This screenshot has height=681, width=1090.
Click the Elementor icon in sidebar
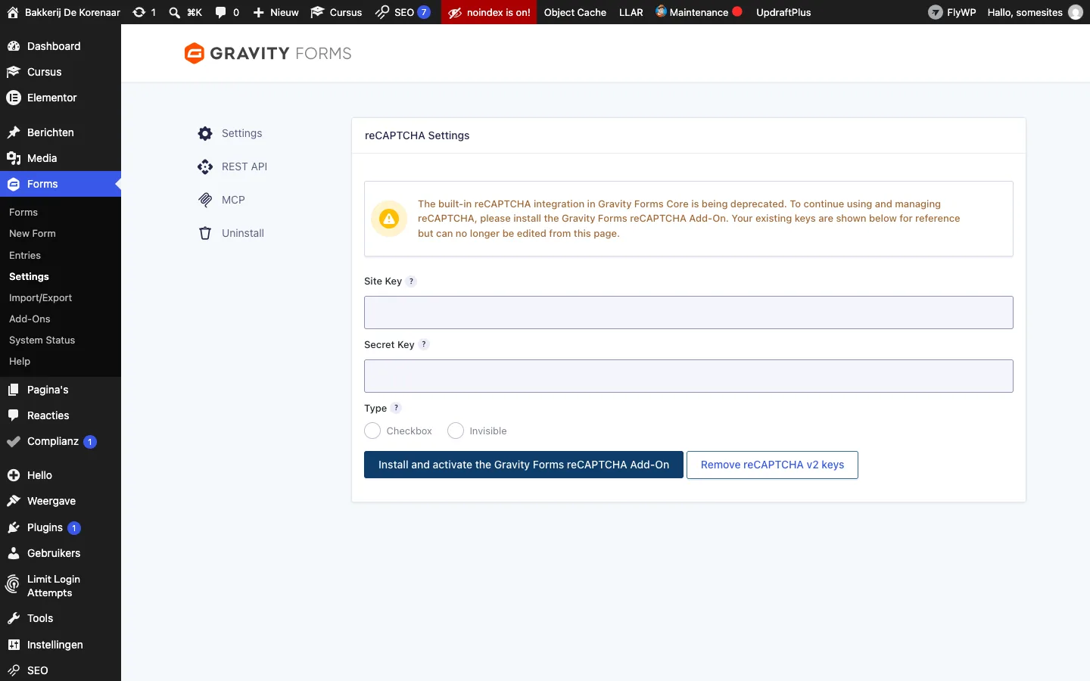point(14,98)
